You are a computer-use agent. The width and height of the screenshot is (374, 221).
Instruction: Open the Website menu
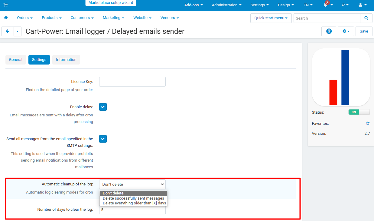pyautogui.click(x=142, y=18)
